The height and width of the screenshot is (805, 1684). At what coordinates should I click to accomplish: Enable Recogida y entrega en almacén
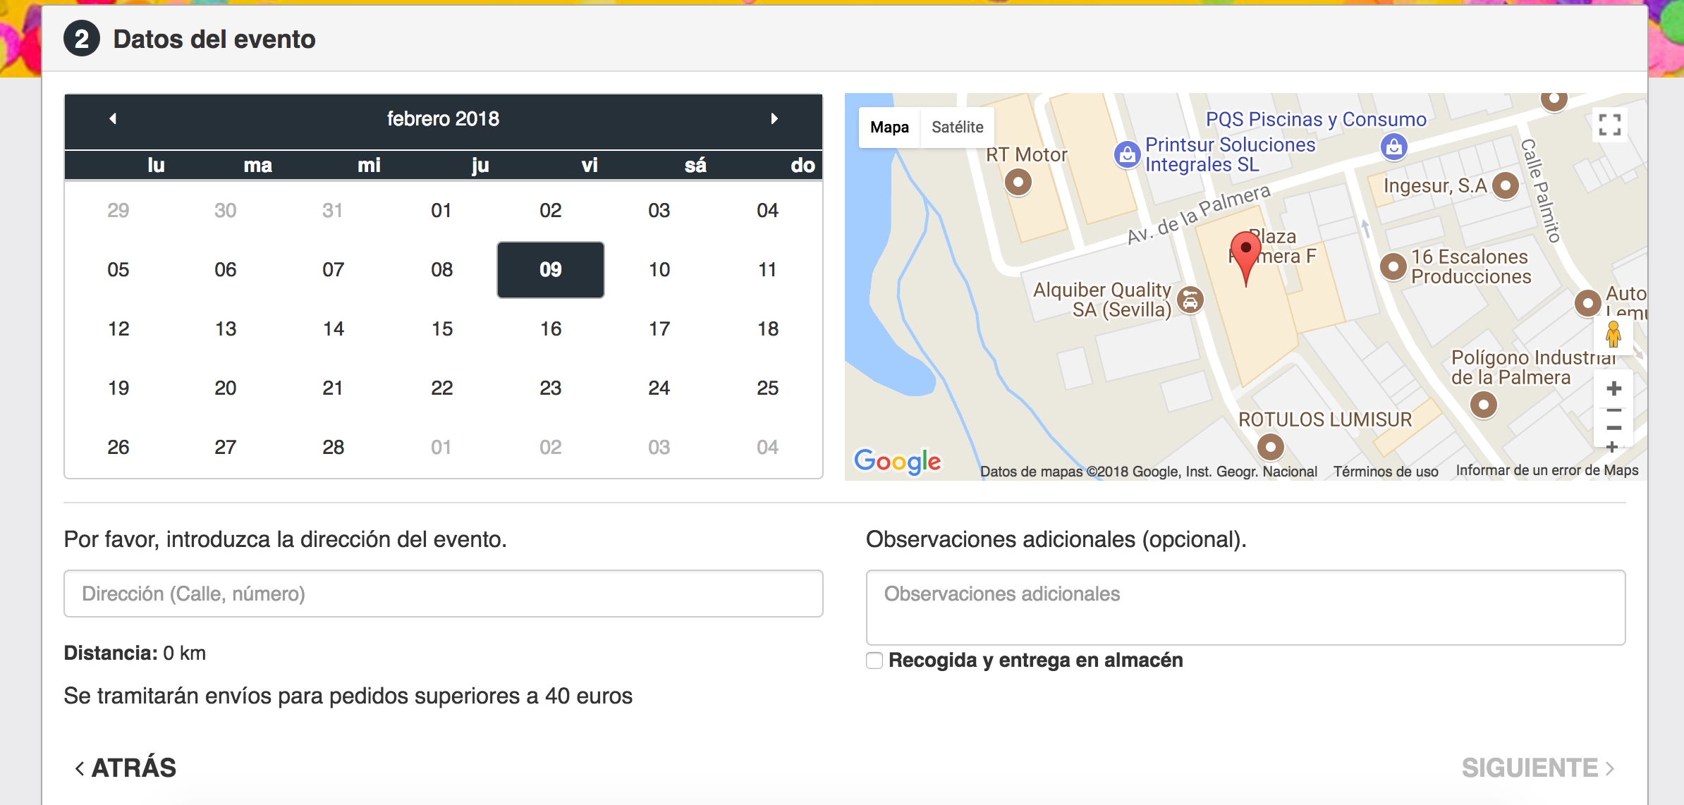tap(874, 660)
